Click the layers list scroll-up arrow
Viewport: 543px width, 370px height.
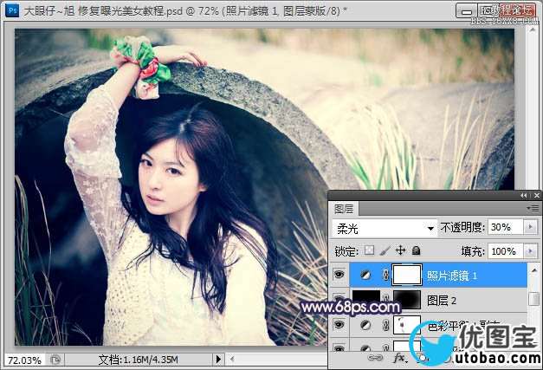(x=534, y=269)
